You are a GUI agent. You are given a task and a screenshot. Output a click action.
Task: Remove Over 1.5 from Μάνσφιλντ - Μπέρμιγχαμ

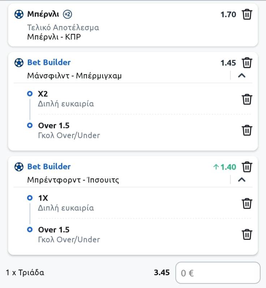pos(247,130)
